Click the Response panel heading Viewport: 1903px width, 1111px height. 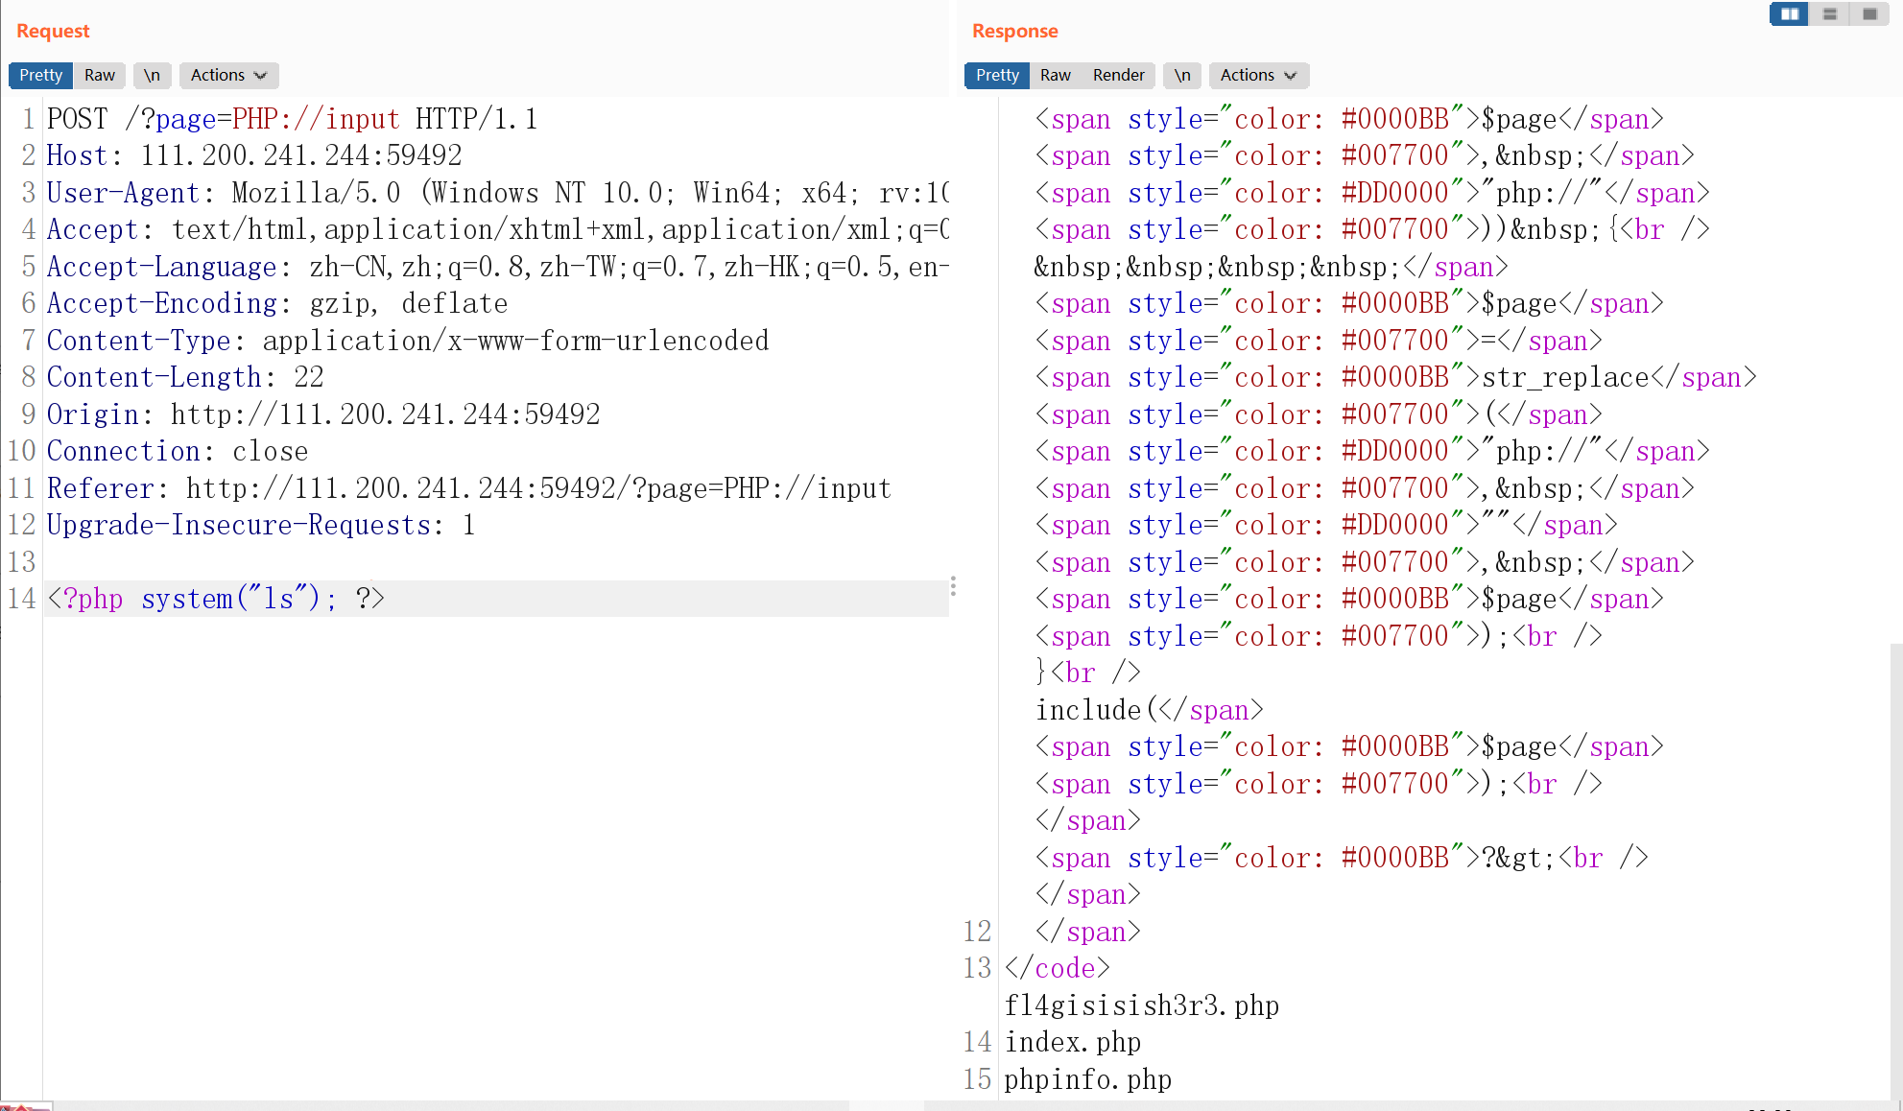click(x=1014, y=31)
